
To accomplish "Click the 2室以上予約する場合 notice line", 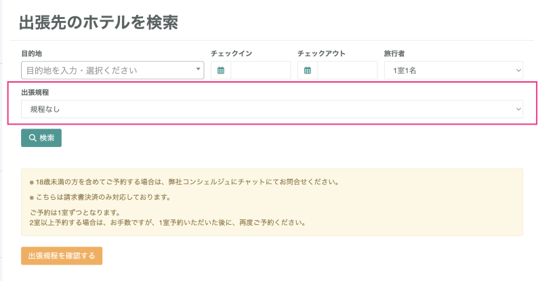I will (x=167, y=223).
